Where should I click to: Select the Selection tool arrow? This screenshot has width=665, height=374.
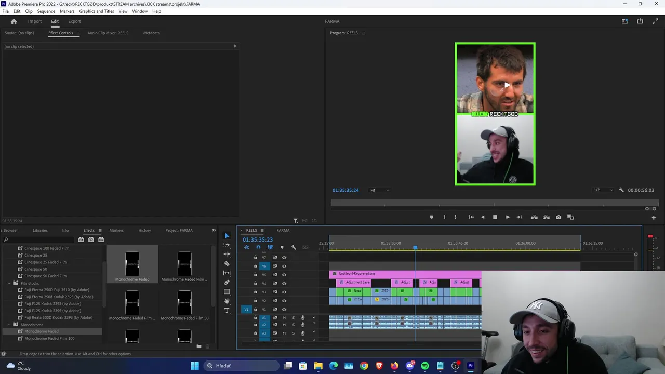point(227,236)
